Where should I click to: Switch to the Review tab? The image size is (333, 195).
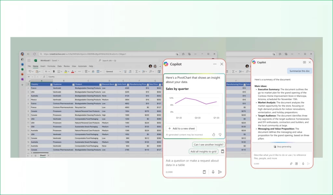tap(67, 66)
